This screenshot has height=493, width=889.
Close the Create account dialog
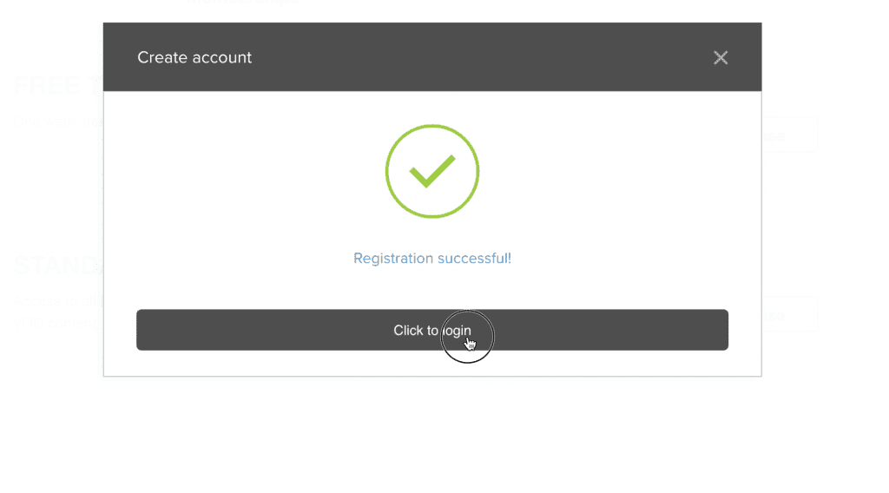tap(720, 57)
